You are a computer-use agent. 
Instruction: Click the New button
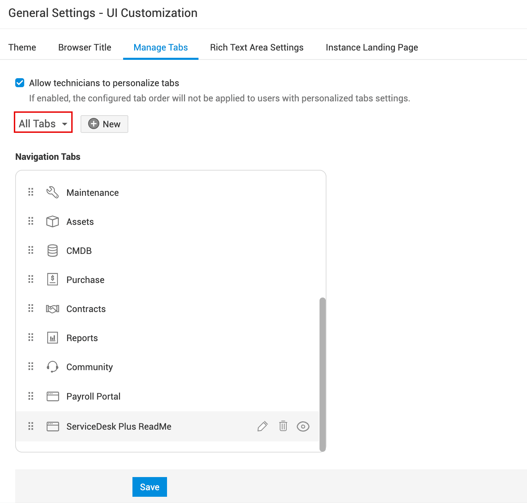tap(104, 124)
